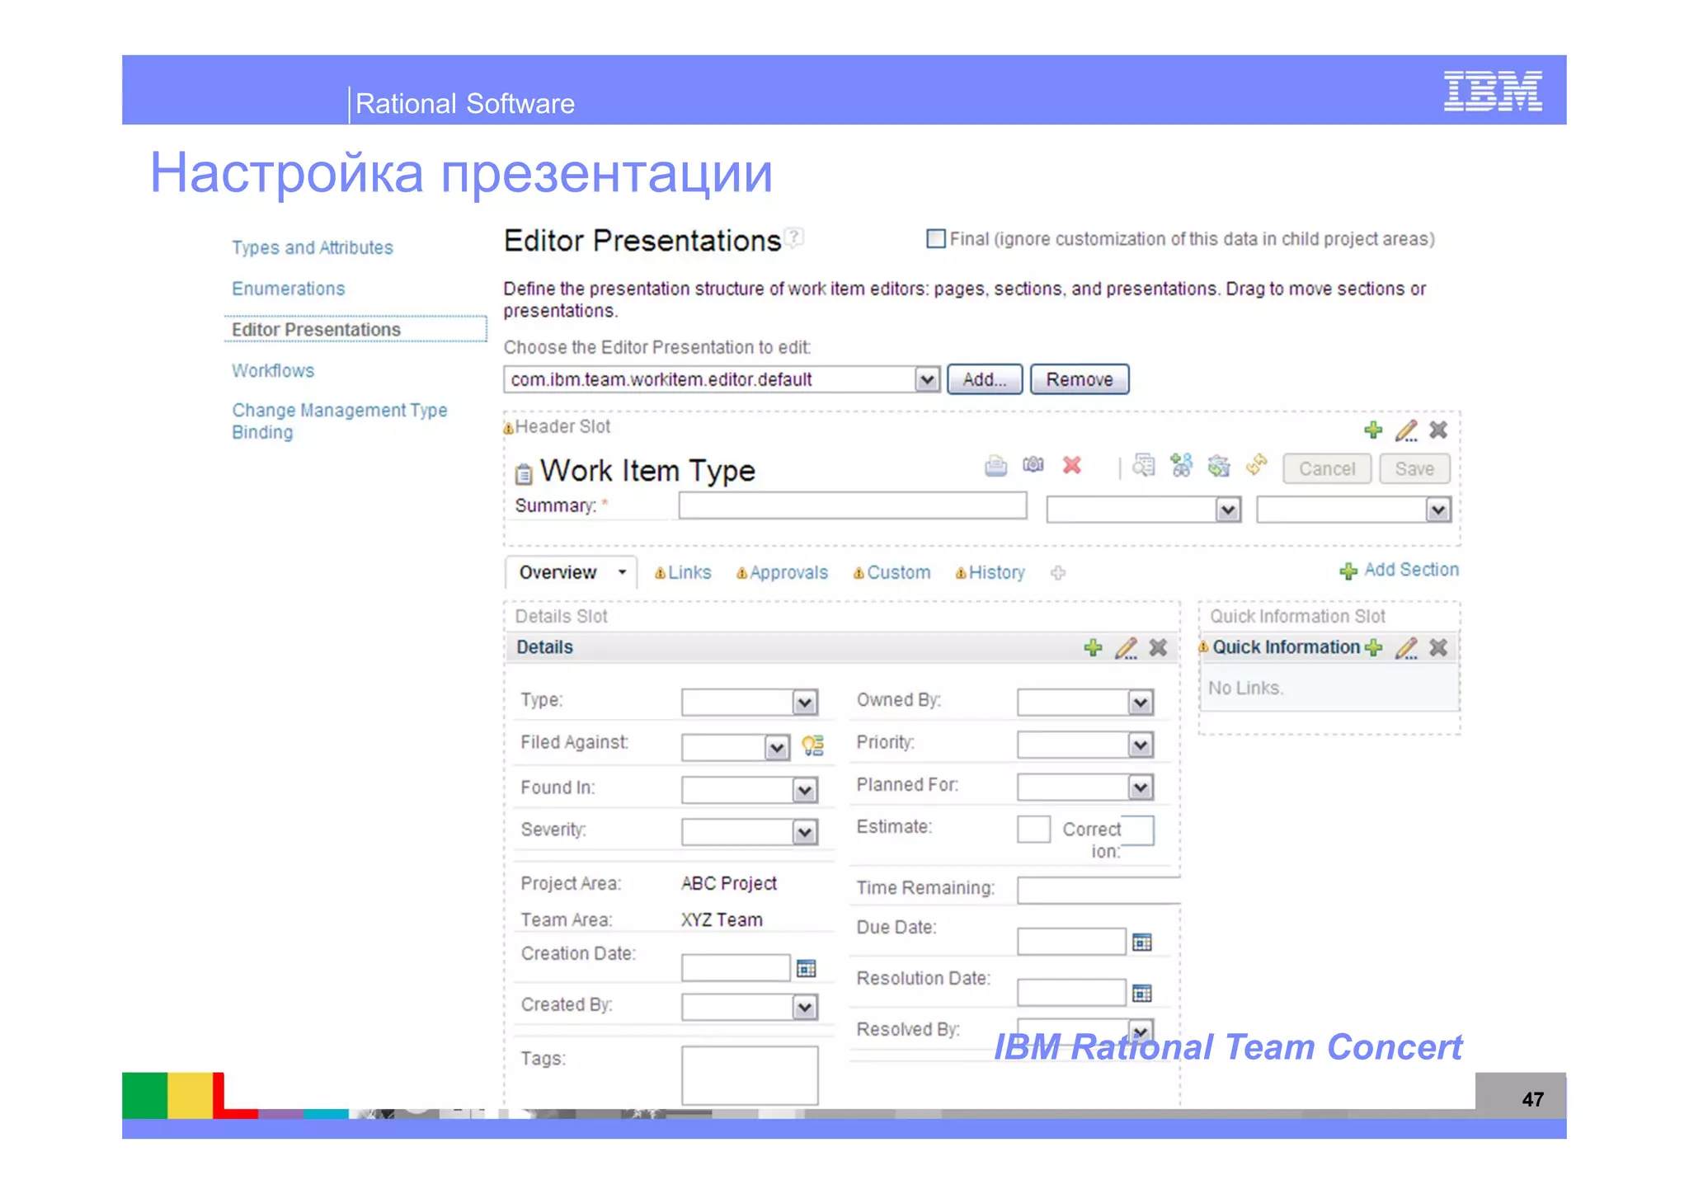Click the Remove button
Screen dimensions: 1689x1194
pos(1080,379)
